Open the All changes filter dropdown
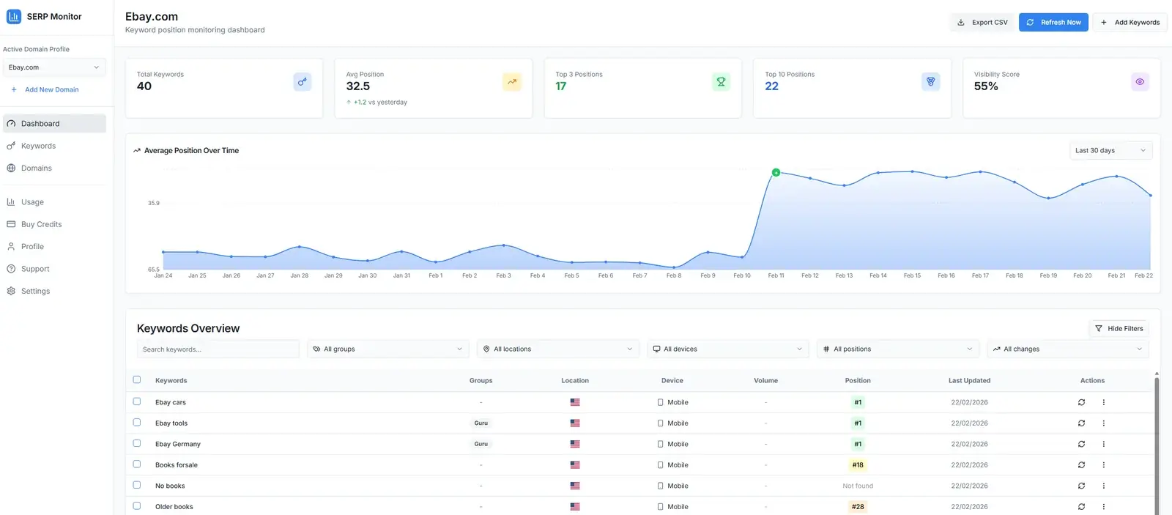The width and height of the screenshot is (1172, 515). coord(1068,349)
